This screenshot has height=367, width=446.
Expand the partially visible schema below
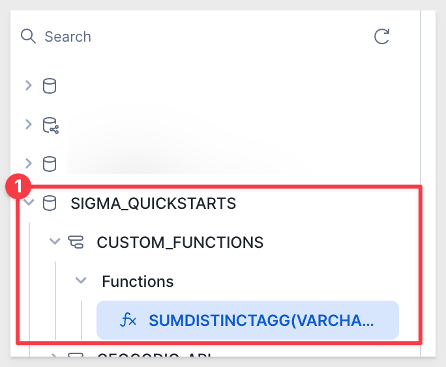(x=54, y=355)
